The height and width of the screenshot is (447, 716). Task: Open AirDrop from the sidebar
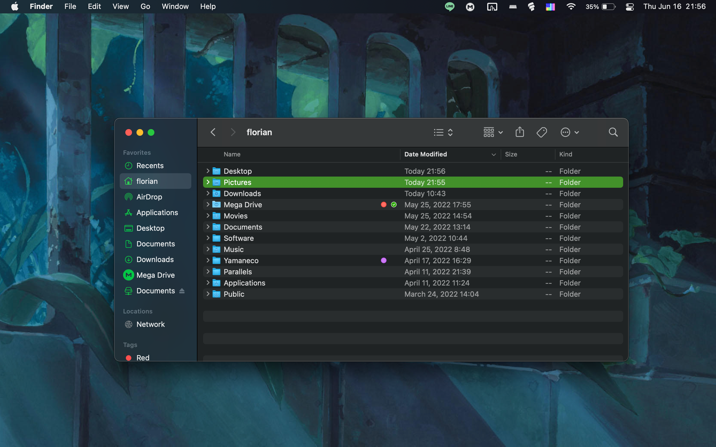149,197
